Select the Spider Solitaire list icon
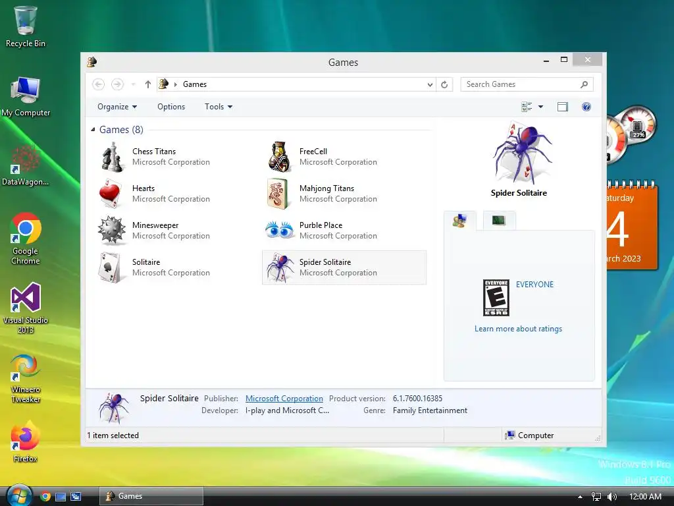Screen dimensions: 674x506 [280, 267]
